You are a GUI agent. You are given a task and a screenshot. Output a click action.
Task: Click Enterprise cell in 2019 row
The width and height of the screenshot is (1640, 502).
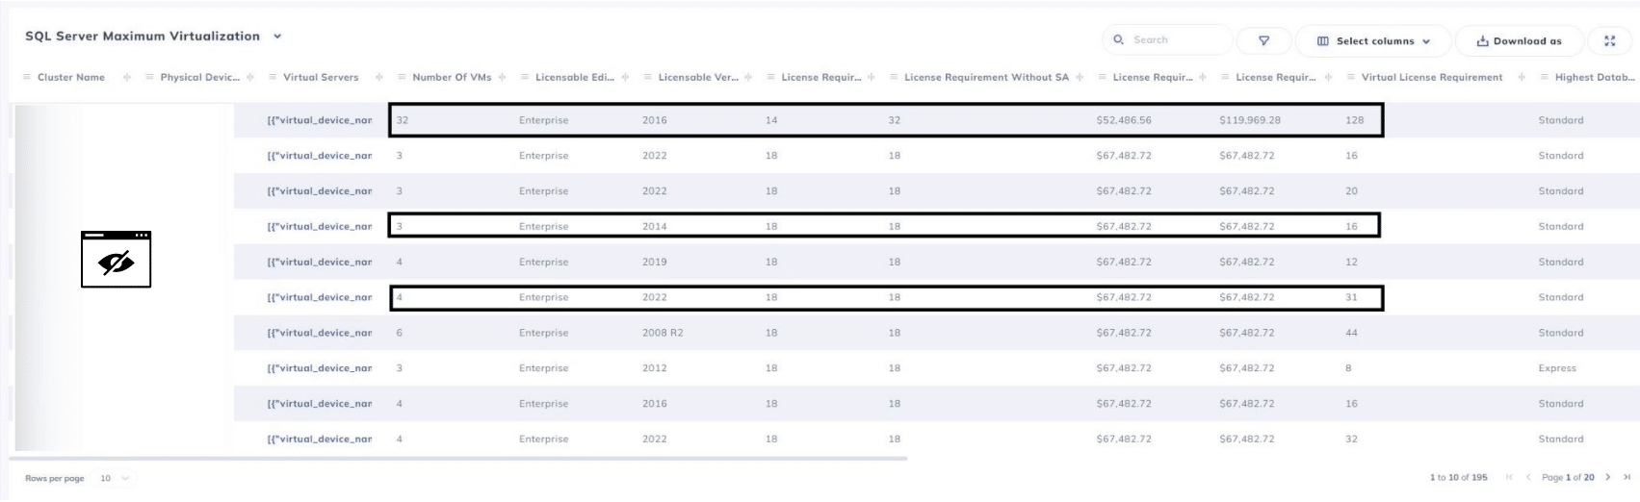[x=544, y=262]
